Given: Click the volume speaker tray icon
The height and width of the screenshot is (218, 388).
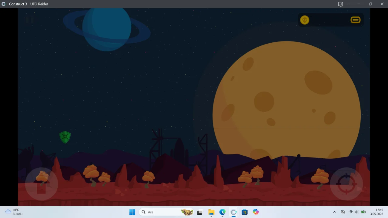Looking at the screenshot, I should click(x=356, y=212).
